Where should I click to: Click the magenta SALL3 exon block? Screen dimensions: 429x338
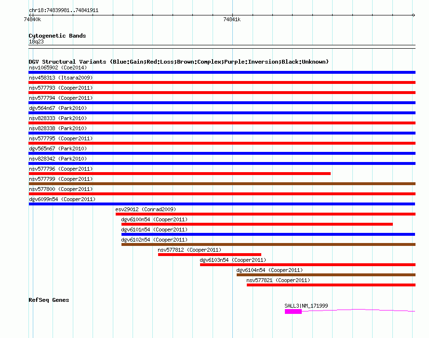(293, 311)
